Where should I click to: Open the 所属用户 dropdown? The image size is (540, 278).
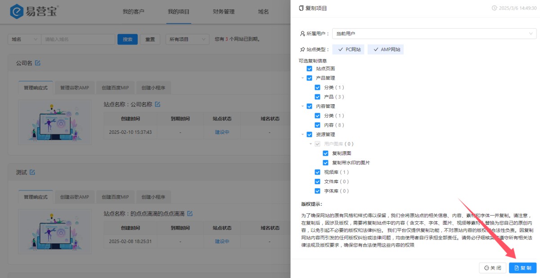[x=434, y=34]
